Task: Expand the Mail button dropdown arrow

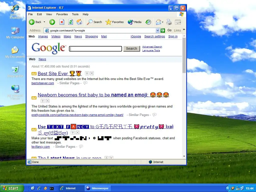Action: 162,22
